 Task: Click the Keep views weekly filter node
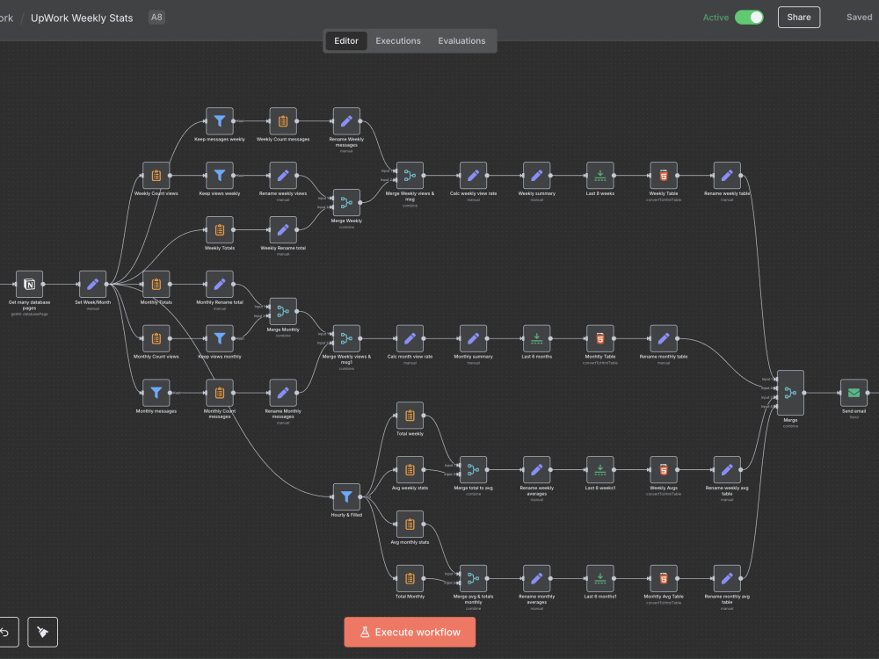coord(219,176)
